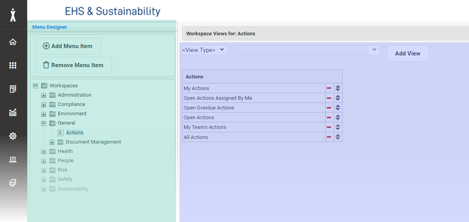
Task: Open the apps grid icon in sidebar
Action: (x=13, y=66)
